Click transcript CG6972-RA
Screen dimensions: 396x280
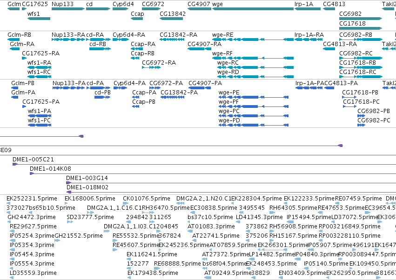click(x=151, y=67)
